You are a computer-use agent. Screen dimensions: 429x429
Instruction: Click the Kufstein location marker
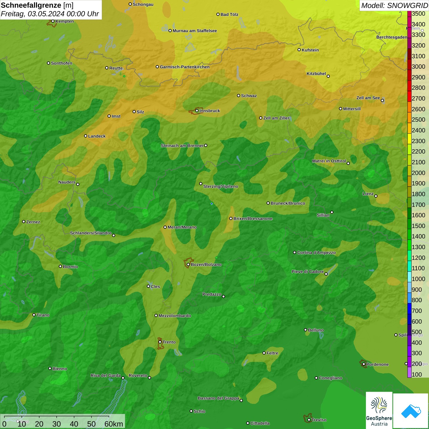pyautogui.click(x=299, y=50)
